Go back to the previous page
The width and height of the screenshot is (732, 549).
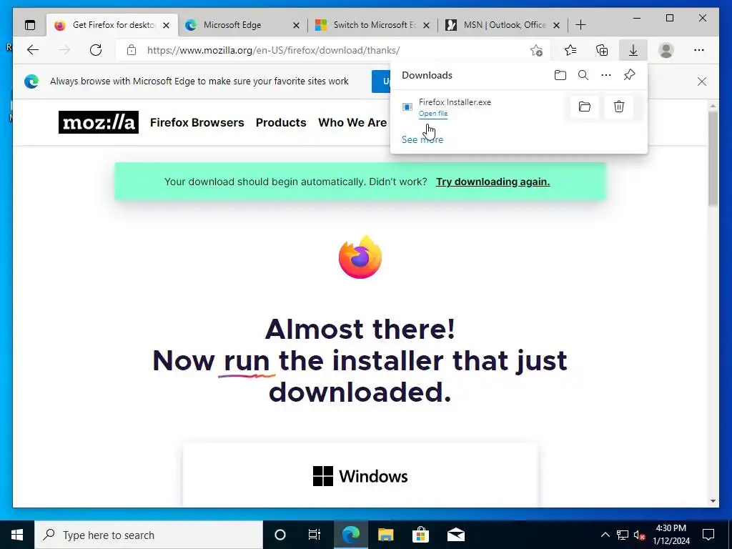pos(33,50)
